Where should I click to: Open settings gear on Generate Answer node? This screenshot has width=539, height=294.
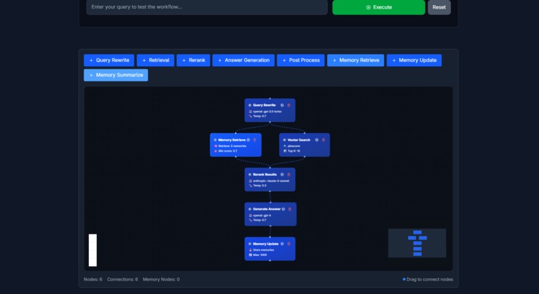pyautogui.click(x=284, y=209)
